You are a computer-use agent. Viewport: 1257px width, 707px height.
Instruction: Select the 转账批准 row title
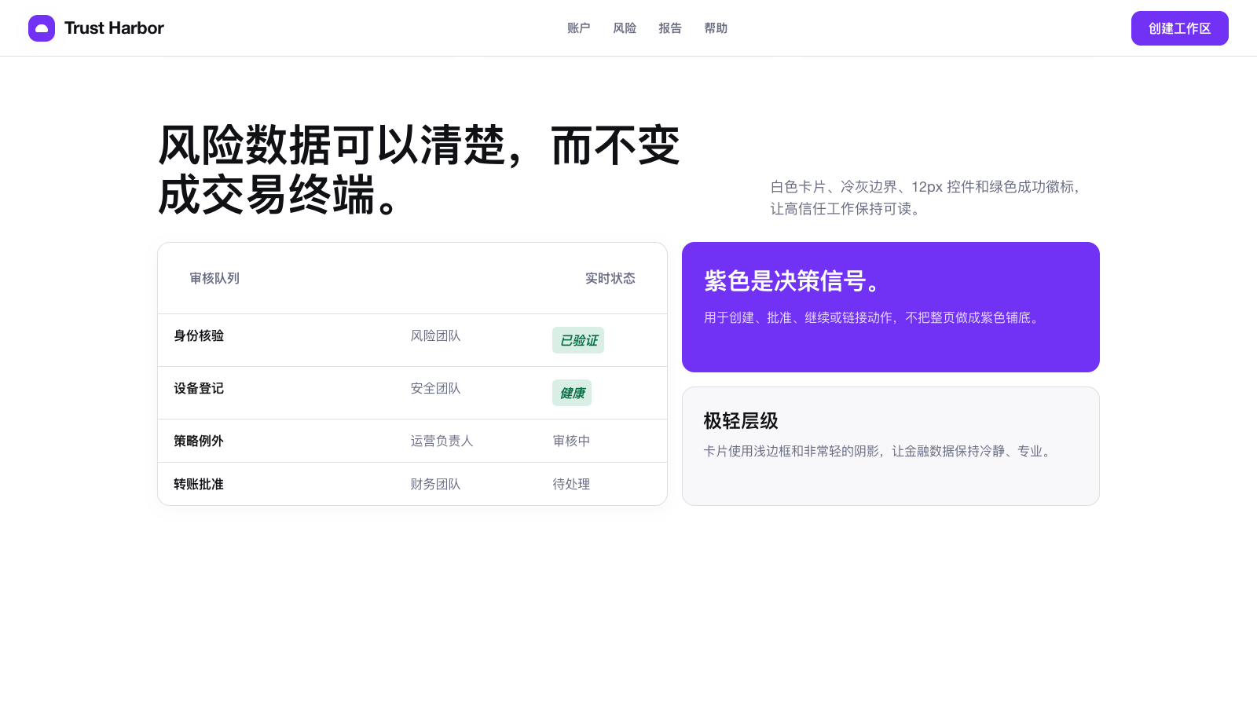click(x=199, y=484)
